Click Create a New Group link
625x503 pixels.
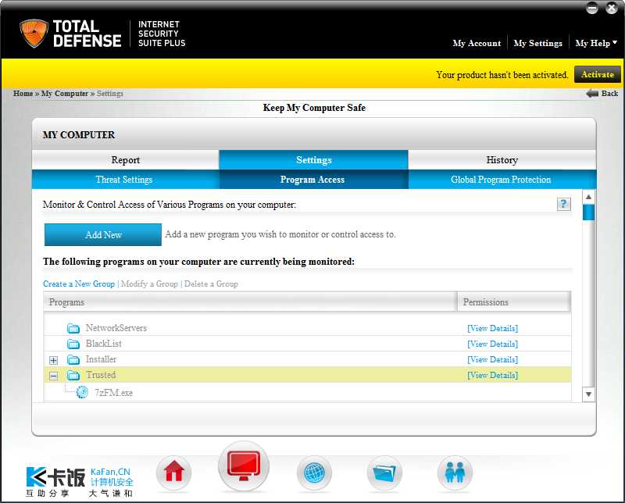[x=79, y=284]
